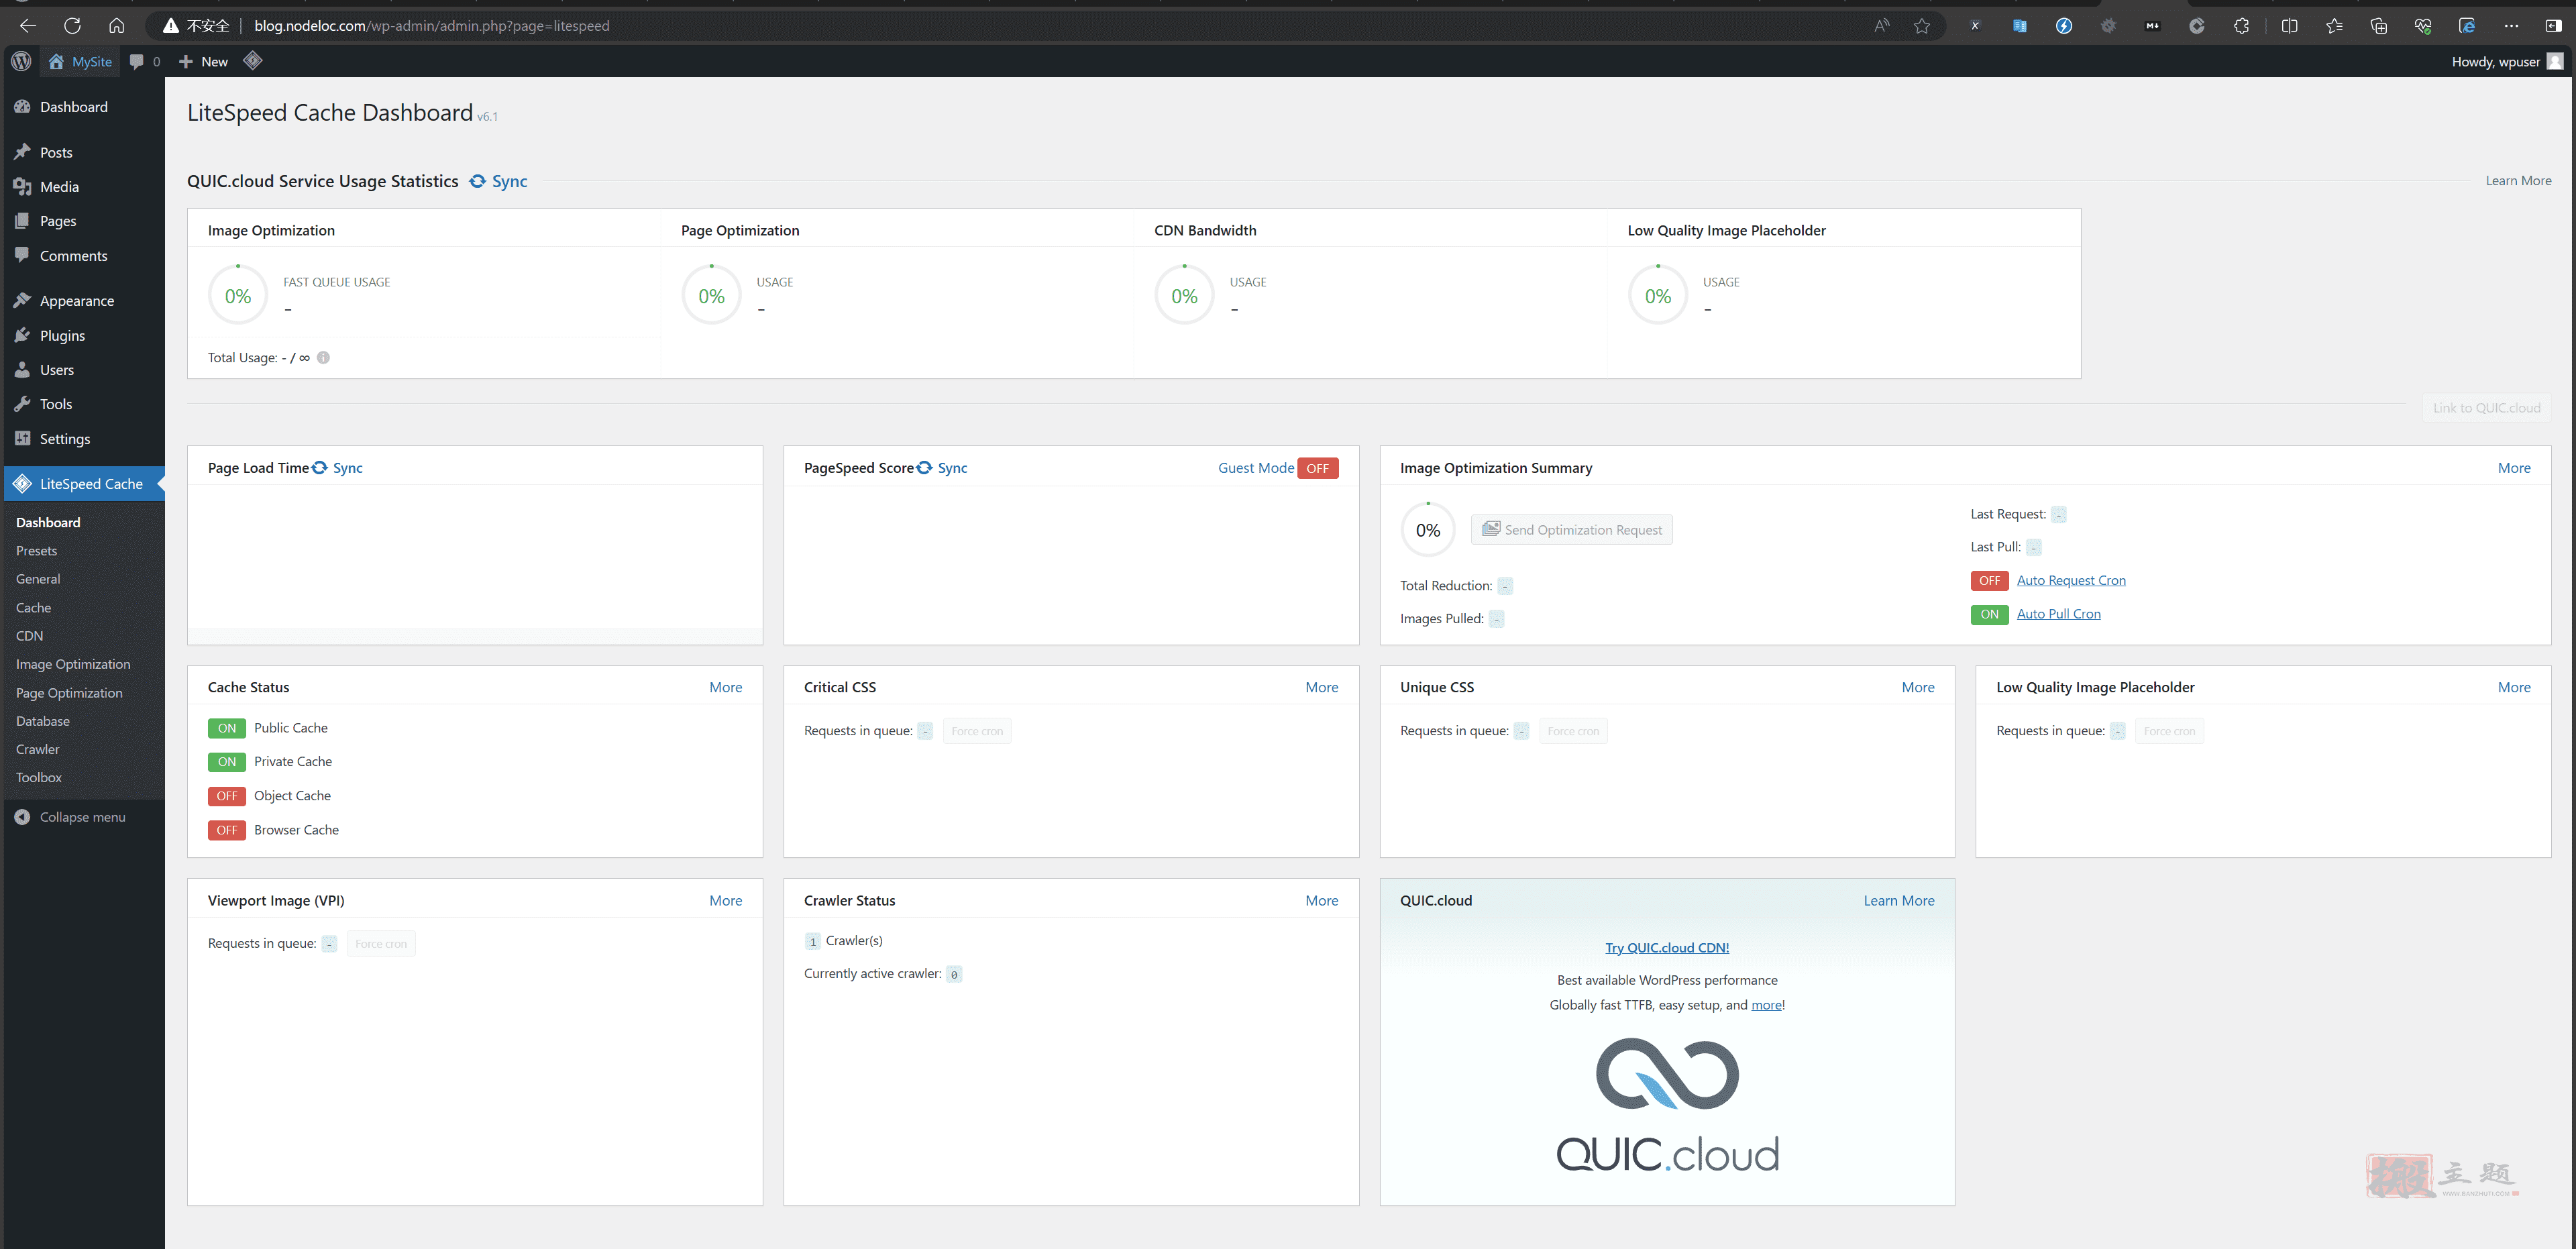2576x1249 pixels.
Task: Open Image Optimization submenu
Action: click(x=73, y=664)
